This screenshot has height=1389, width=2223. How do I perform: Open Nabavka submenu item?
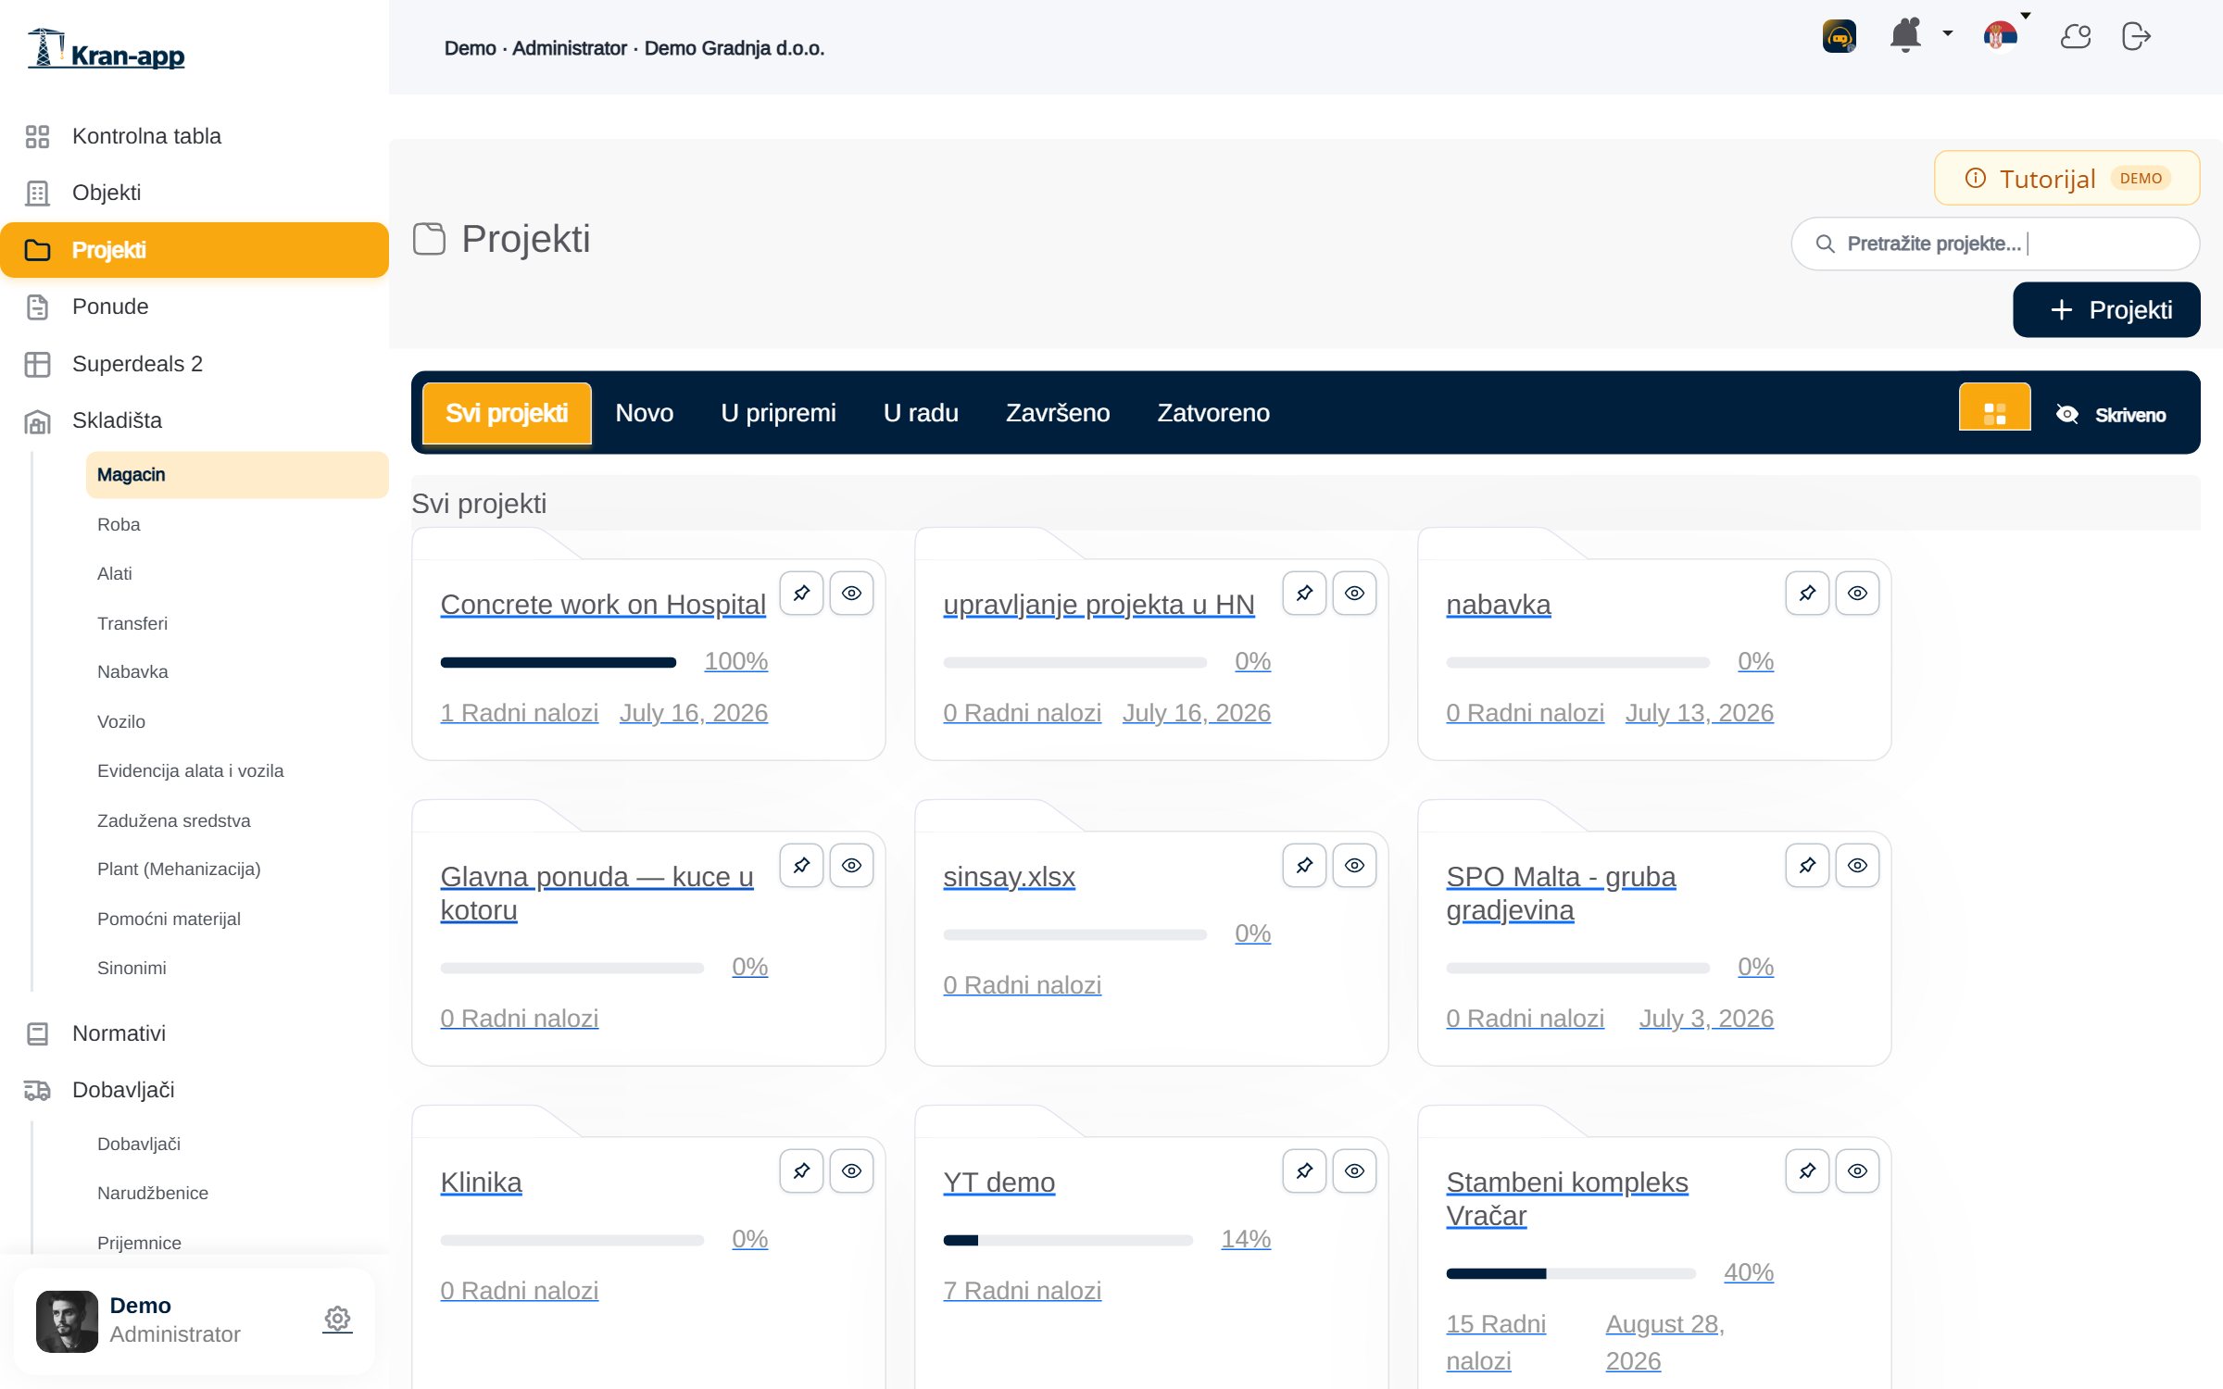[237, 671]
